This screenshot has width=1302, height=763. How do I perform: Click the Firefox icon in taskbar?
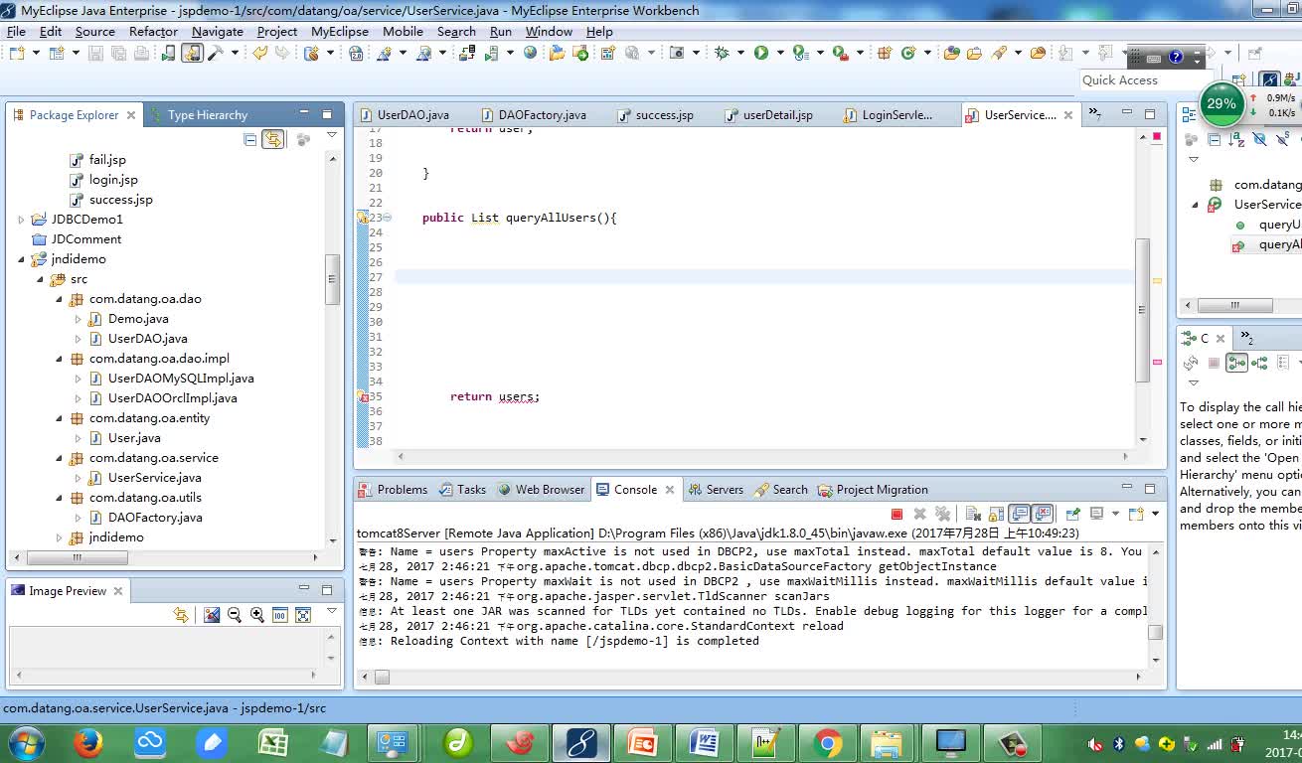(88, 742)
